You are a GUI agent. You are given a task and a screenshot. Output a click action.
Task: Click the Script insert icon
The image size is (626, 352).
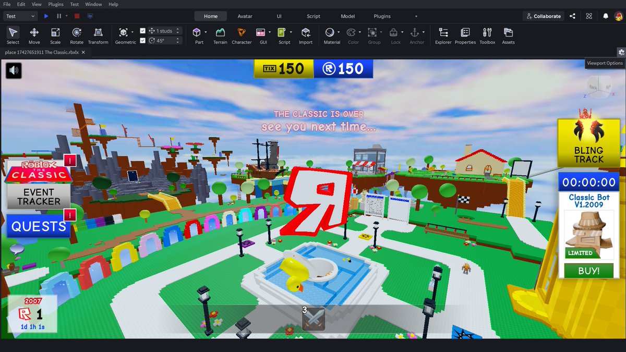pyautogui.click(x=282, y=32)
